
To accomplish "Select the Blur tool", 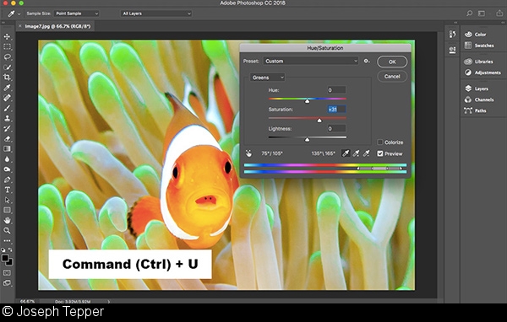I will pyautogui.click(x=7, y=159).
